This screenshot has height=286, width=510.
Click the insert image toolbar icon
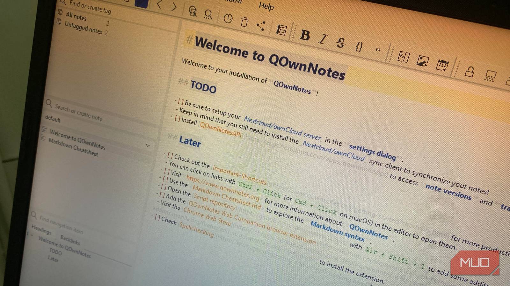coord(422,61)
